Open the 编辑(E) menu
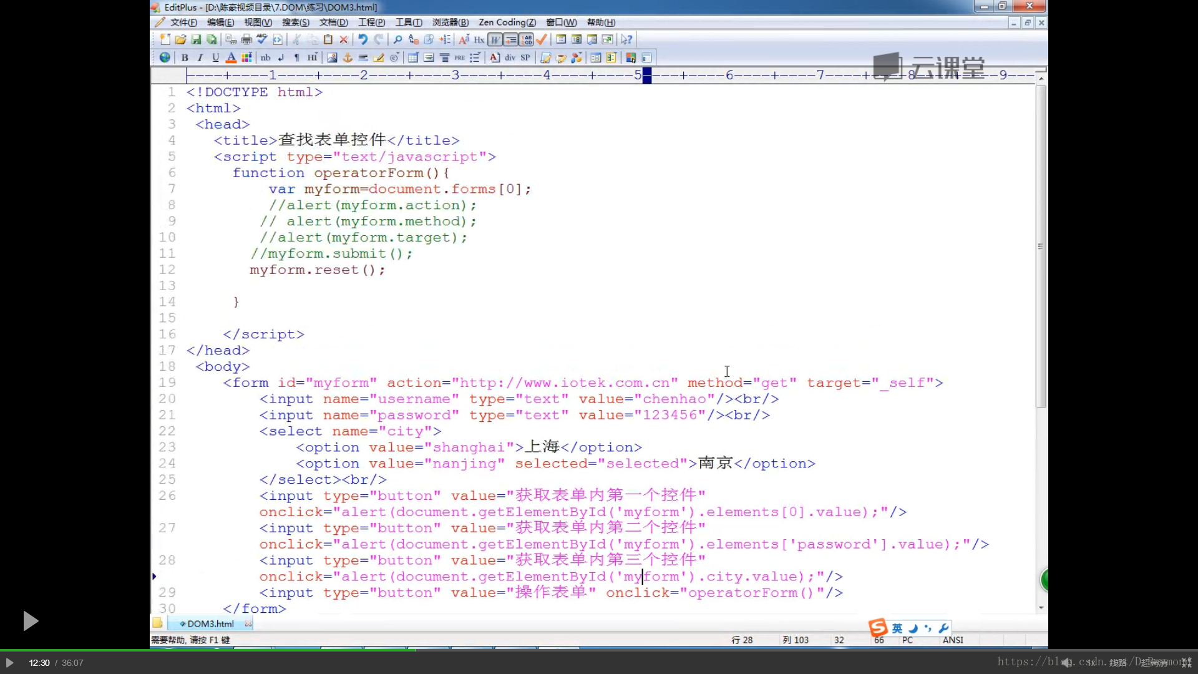The width and height of the screenshot is (1198, 674). tap(220, 22)
